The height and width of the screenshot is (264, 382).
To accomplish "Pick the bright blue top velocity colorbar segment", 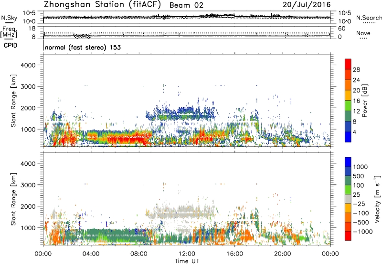I will click(x=348, y=162).
